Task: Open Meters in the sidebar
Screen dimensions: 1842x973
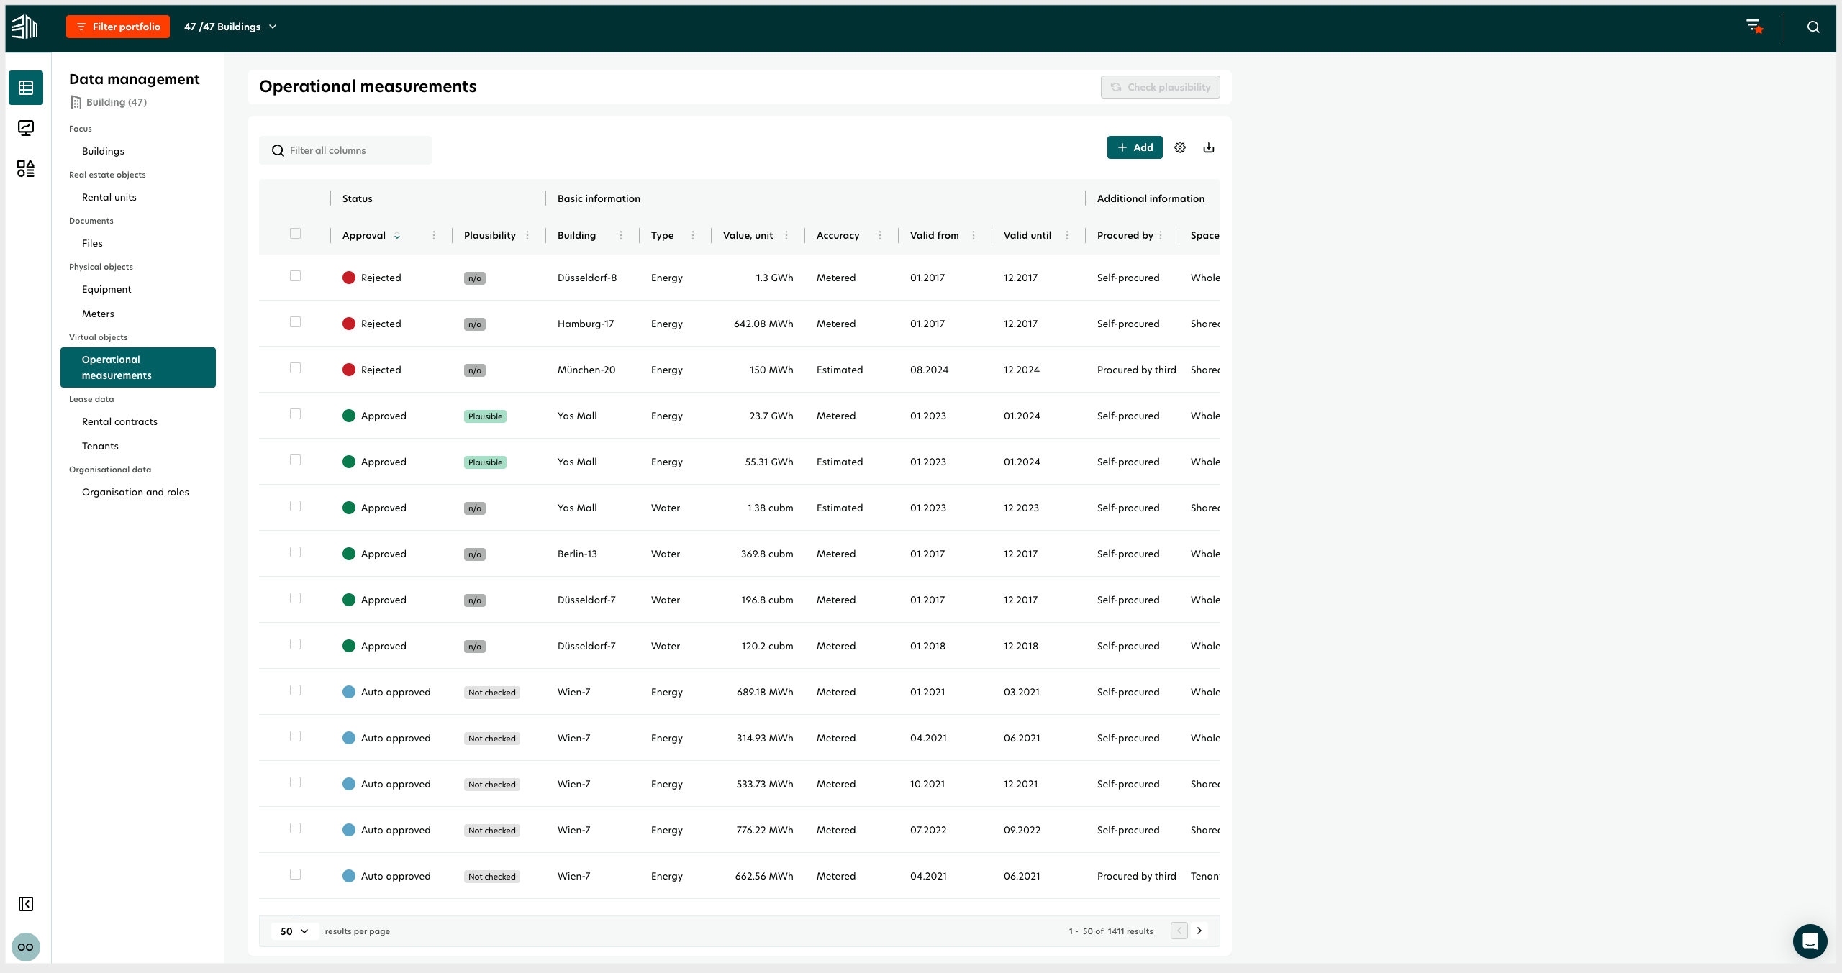Action: (x=98, y=314)
